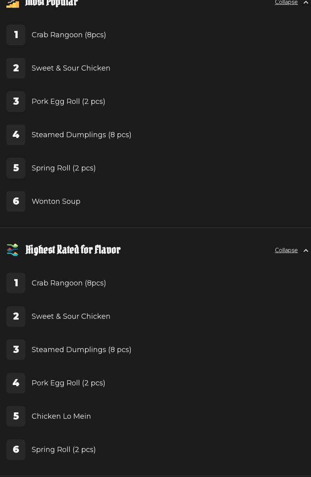Image resolution: width=311 pixels, height=477 pixels.
Task: Click the Highest Rated for Flavor heading
Action: 73,250
